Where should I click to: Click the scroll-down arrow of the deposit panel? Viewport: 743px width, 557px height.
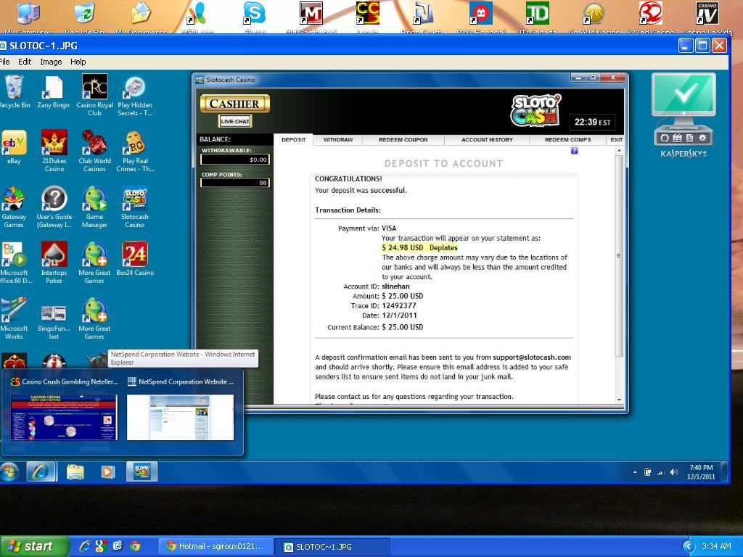[619, 400]
